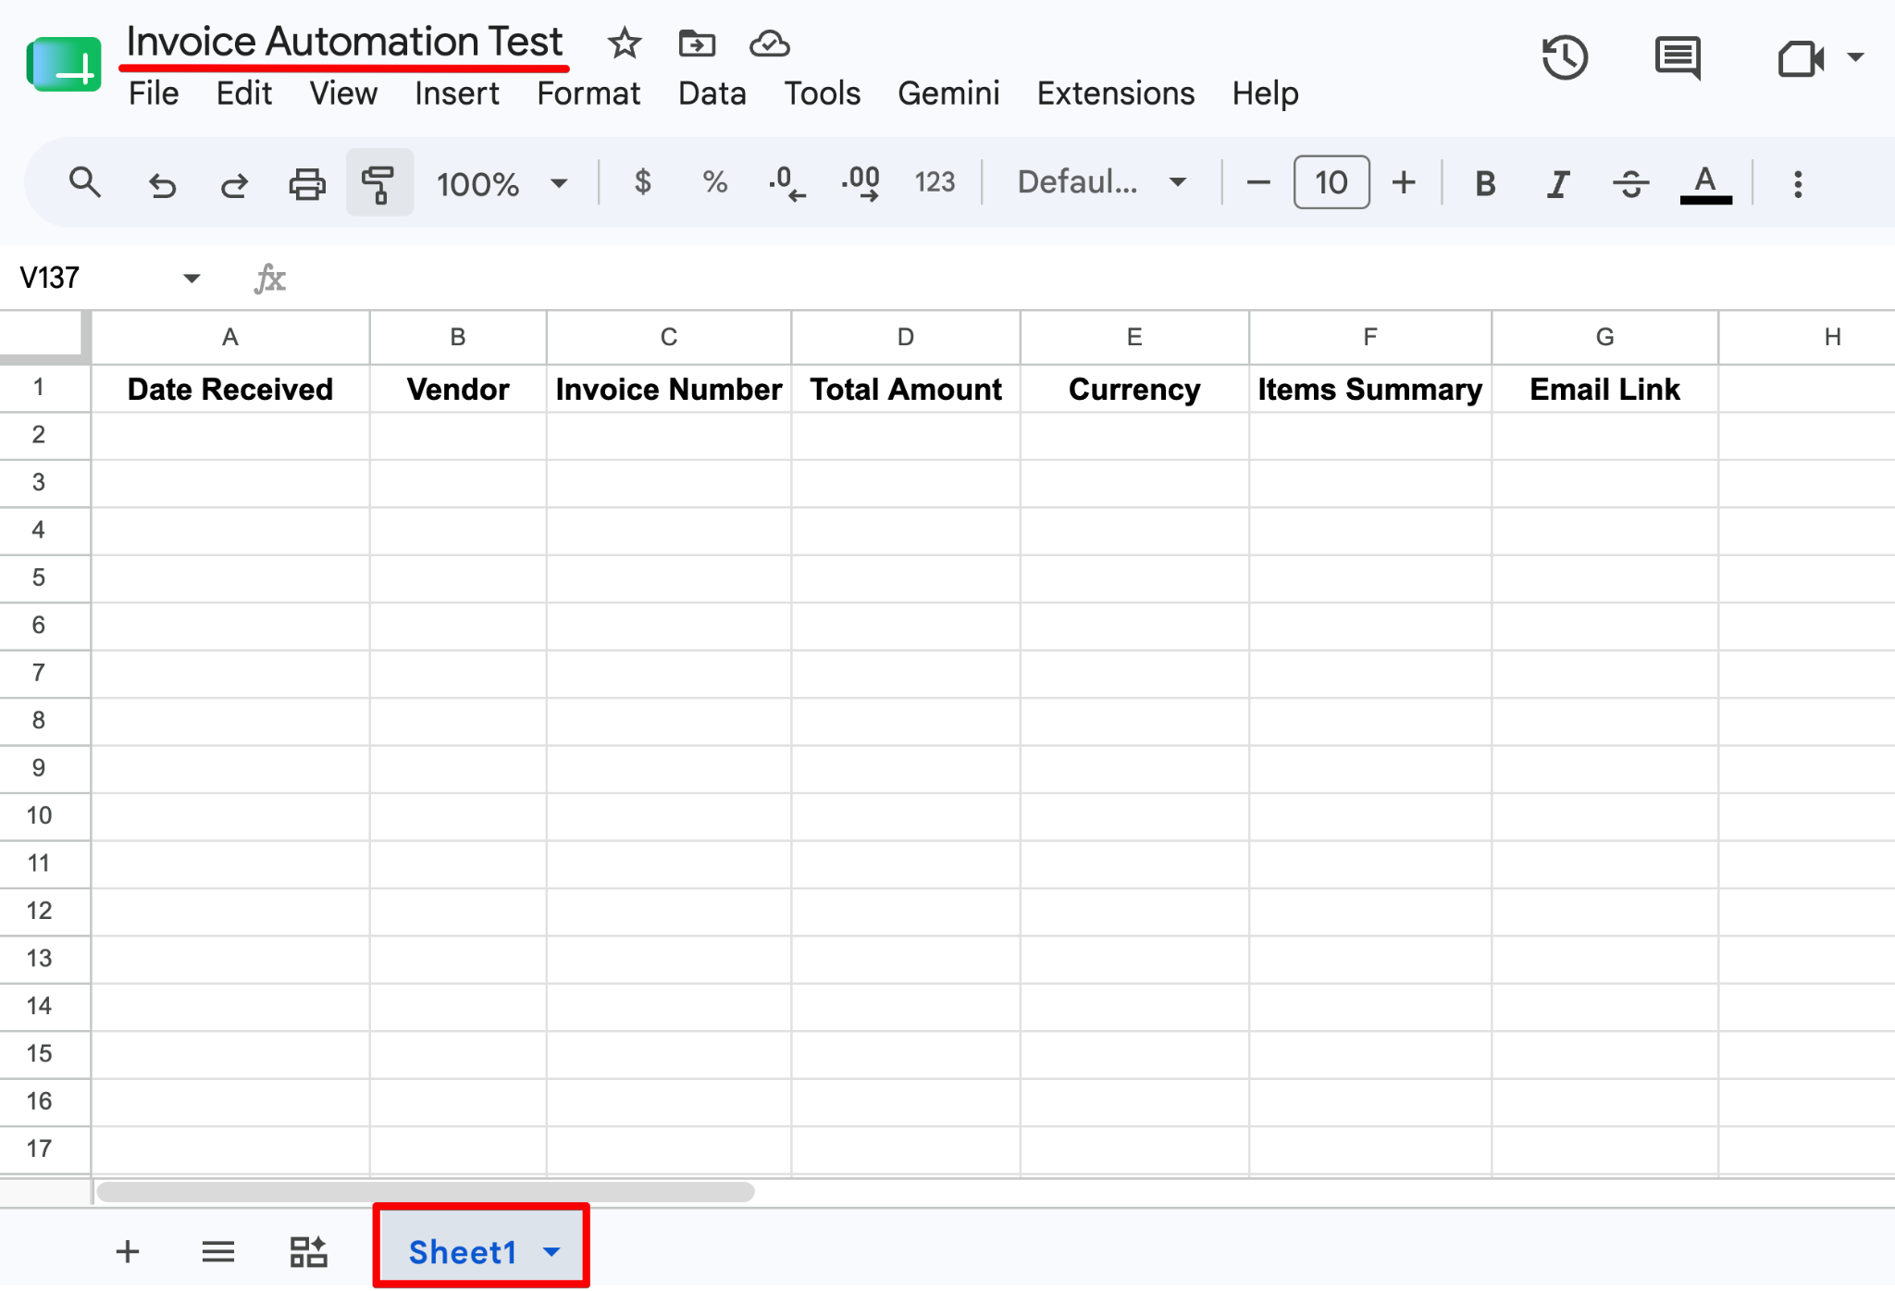Image resolution: width=1895 pixels, height=1291 pixels.
Task: Decrease font size with minus
Action: (1257, 182)
